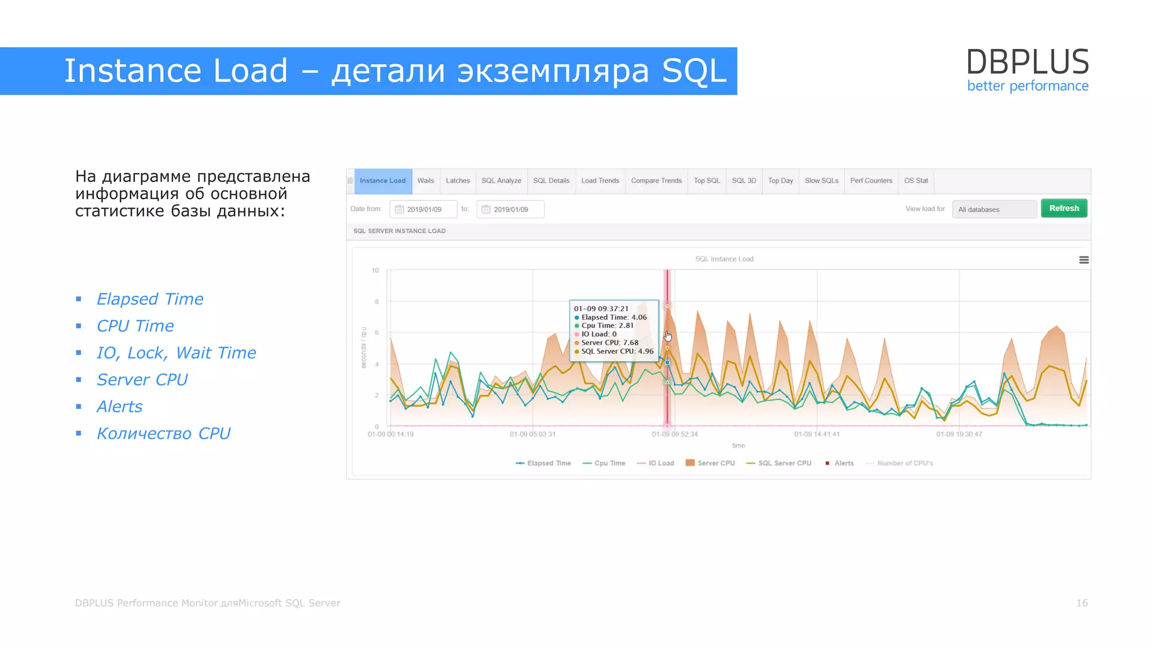Open the SQL 3D tab
The width and height of the screenshot is (1152, 648).
(744, 181)
